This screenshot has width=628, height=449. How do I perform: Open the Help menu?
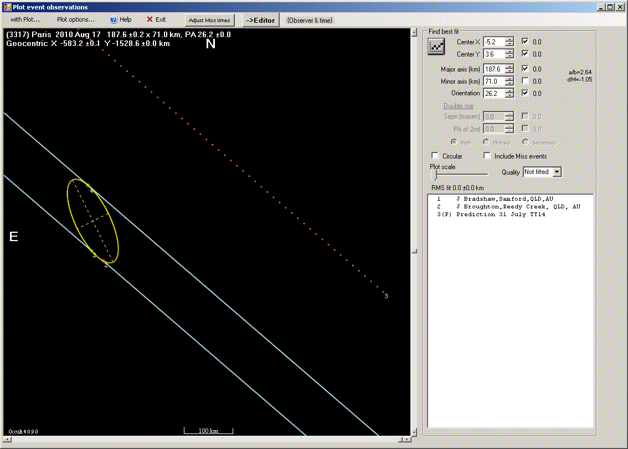click(121, 19)
